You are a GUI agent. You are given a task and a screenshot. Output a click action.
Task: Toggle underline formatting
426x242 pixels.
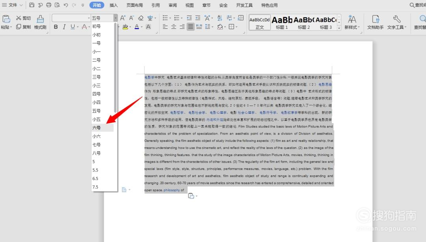coord(73,26)
